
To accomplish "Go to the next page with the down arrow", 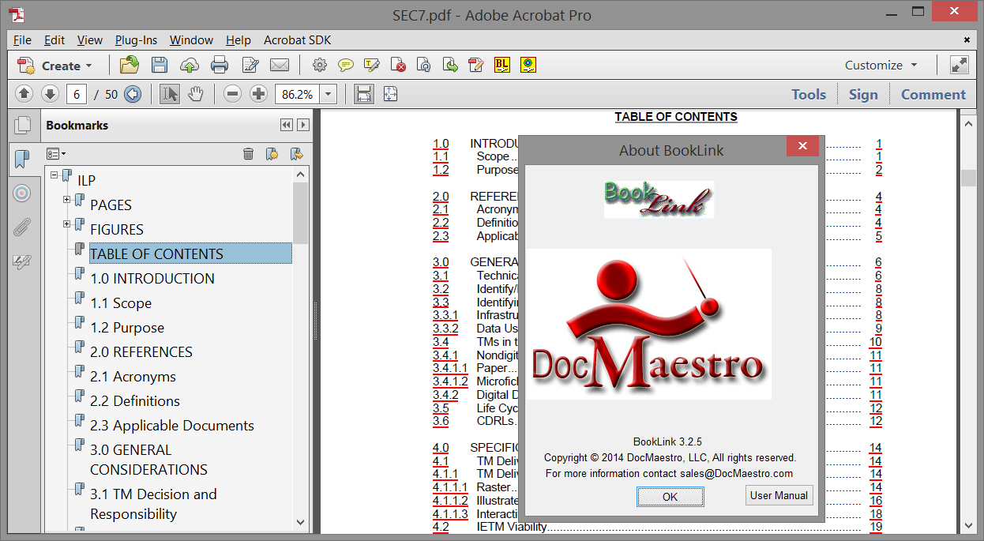I will pos(51,94).
